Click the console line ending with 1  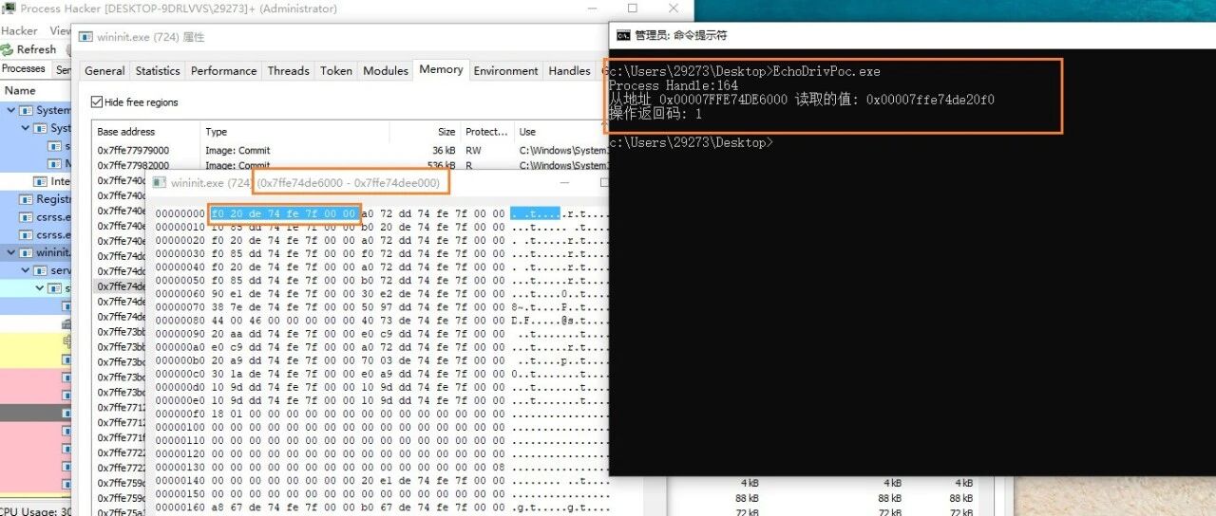655,114
